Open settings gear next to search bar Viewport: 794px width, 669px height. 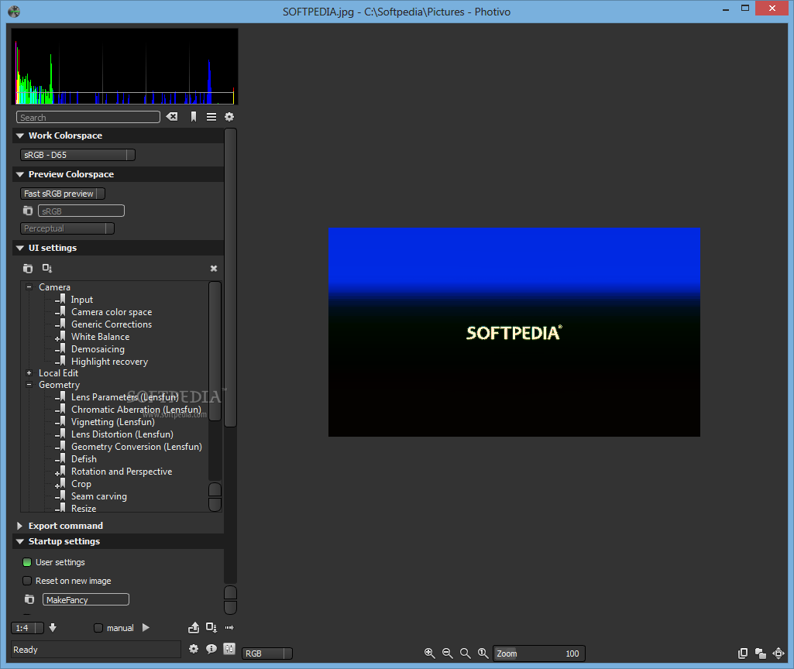click(x=229, y=117)
